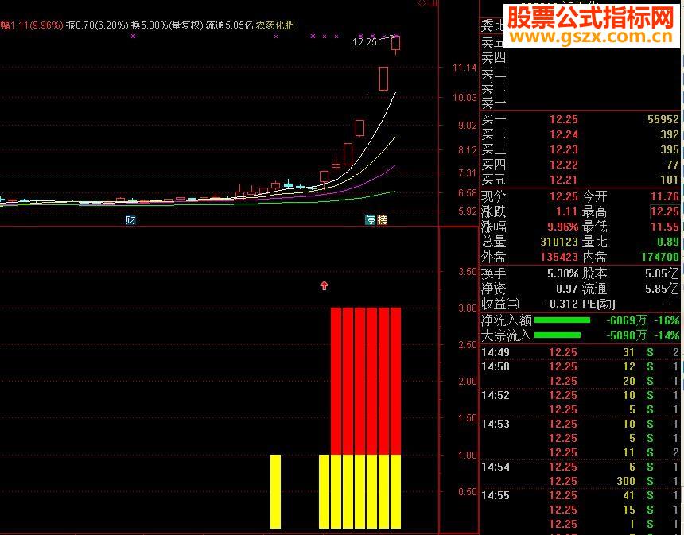The image size is (684, 535).
Task: Select the 14:55 trade tick time
Action: coord(496,496)
